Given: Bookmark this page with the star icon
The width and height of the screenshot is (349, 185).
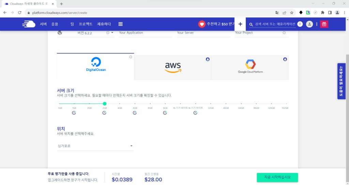Looking at the screenshot, I should [292, 13].
